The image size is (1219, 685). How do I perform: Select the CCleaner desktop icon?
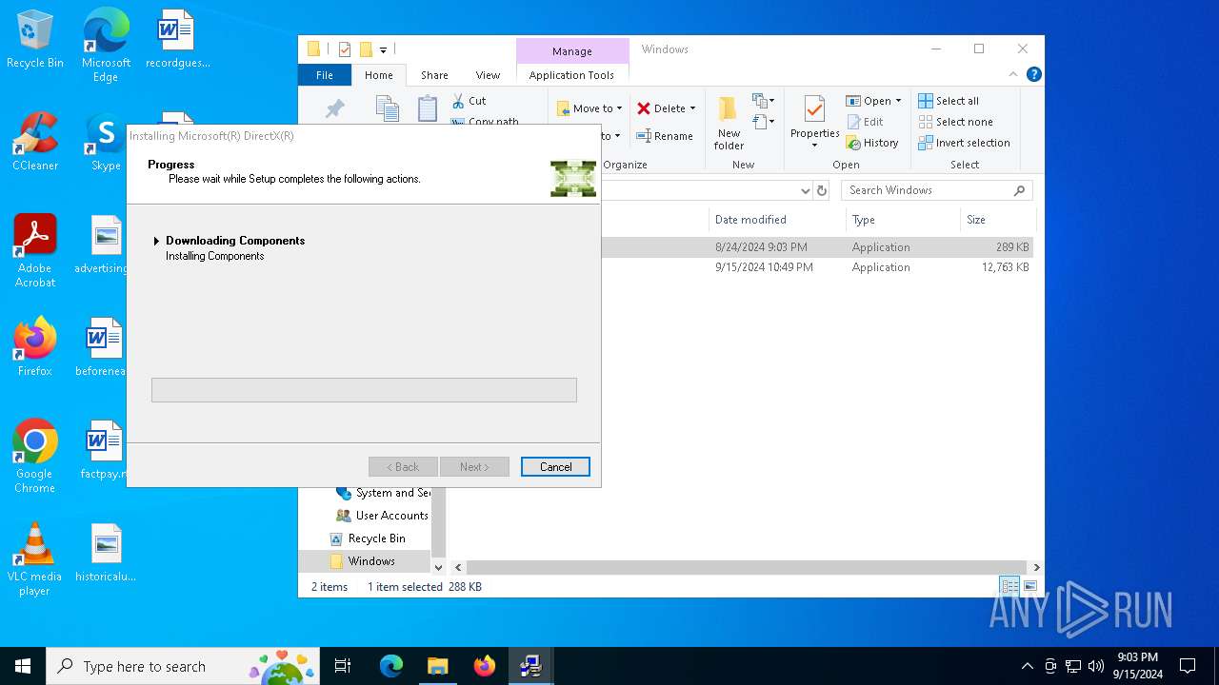click(x=35, y=143)
